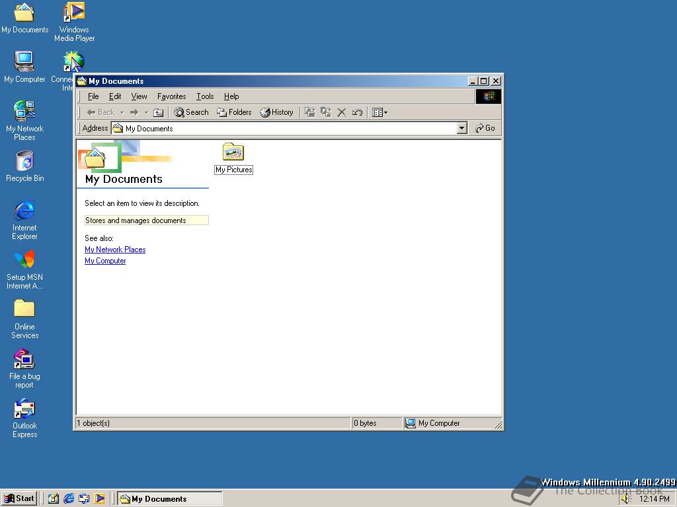Click '1 object(s)' in status bar
This screenshot has height=507, width=677.
pyautogui.click(x=93, y=423)
